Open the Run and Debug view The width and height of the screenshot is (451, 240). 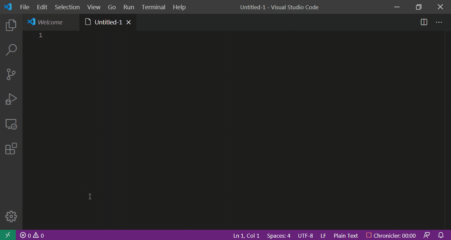(11, 99)
